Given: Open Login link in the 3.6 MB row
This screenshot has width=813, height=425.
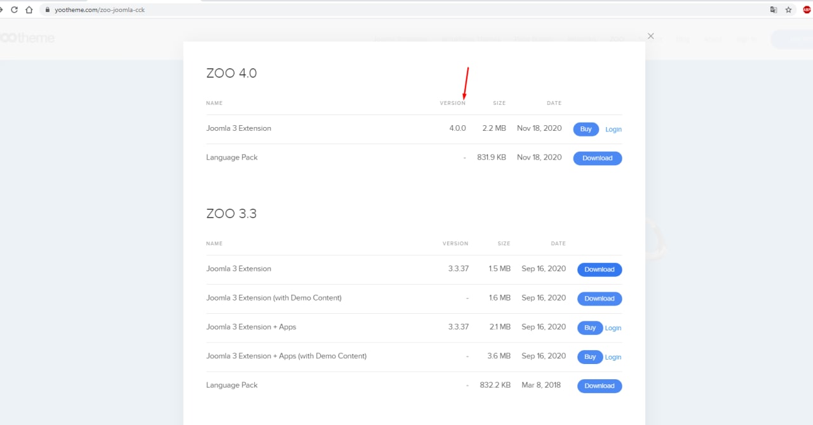Looking at the screenshot, I should [613, 357].
